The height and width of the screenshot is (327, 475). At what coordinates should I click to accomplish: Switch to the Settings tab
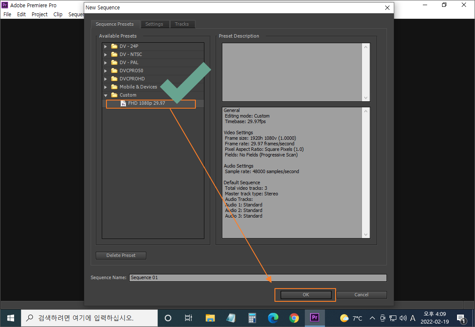154,24
